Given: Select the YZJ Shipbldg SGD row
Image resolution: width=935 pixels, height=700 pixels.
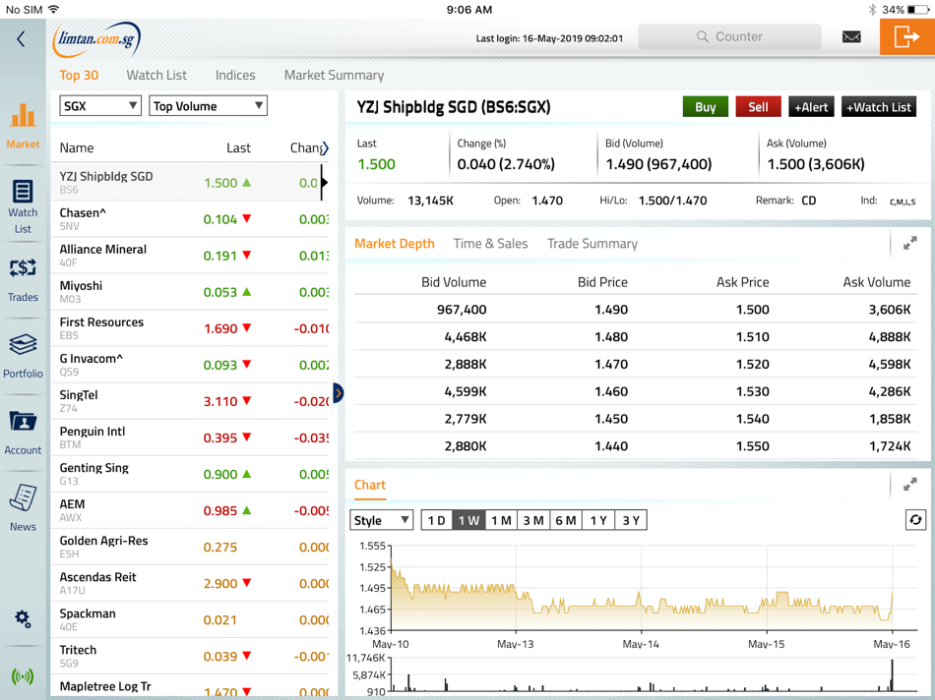Looking at the screenshot, I should (x=190, y=182).
